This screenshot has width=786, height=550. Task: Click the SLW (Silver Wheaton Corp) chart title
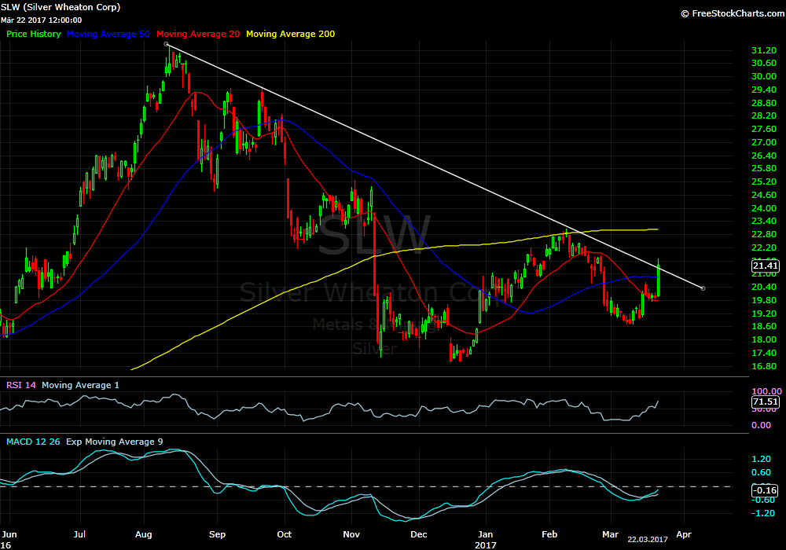(x=61, y=7)
